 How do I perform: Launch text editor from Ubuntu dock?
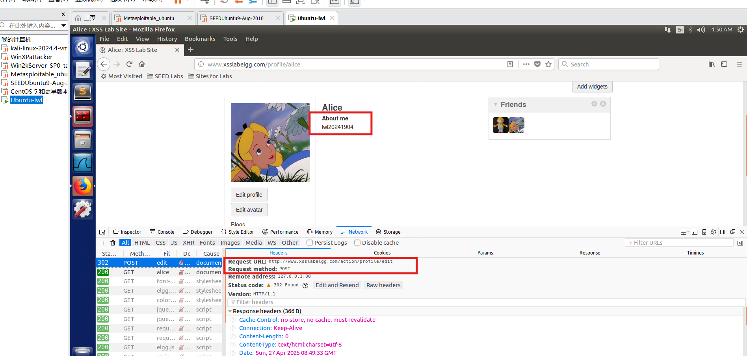(x=83, y=70)
